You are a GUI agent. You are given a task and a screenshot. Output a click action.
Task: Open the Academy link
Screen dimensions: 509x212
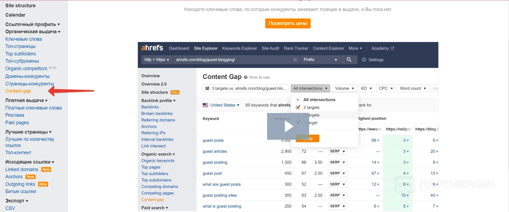(x=380, y=48)
